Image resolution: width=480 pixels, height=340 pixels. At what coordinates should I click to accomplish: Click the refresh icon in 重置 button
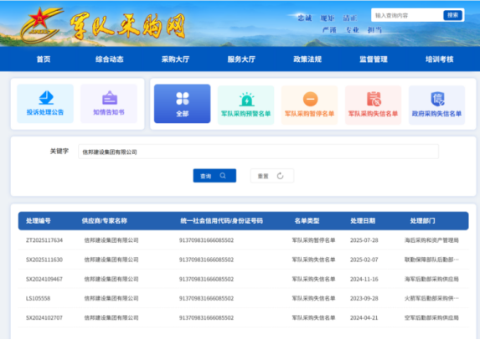click(x=280, y=176)
